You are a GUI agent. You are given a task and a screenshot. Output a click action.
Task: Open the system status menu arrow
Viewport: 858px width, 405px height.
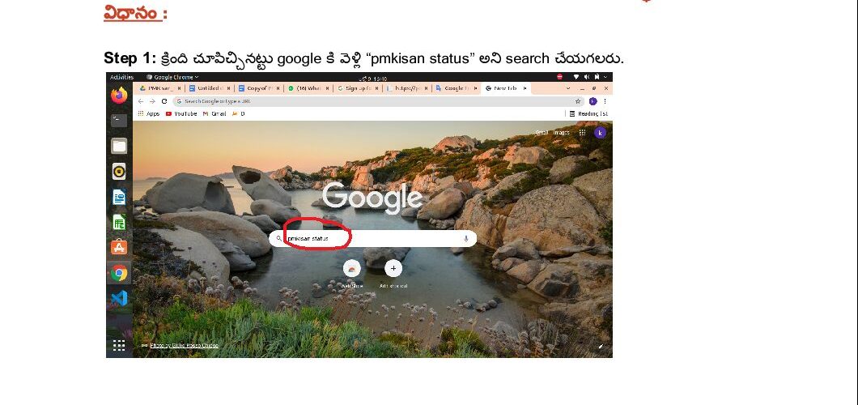pyautogui.click(x=605, y=77)
